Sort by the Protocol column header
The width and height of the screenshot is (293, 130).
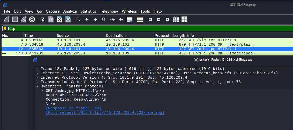(163, 35)
